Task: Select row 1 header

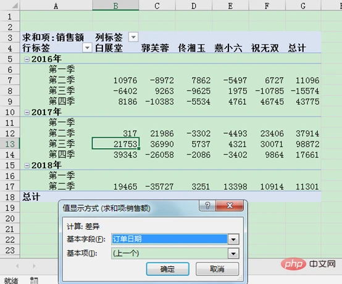Action: (x=10, y=17)
